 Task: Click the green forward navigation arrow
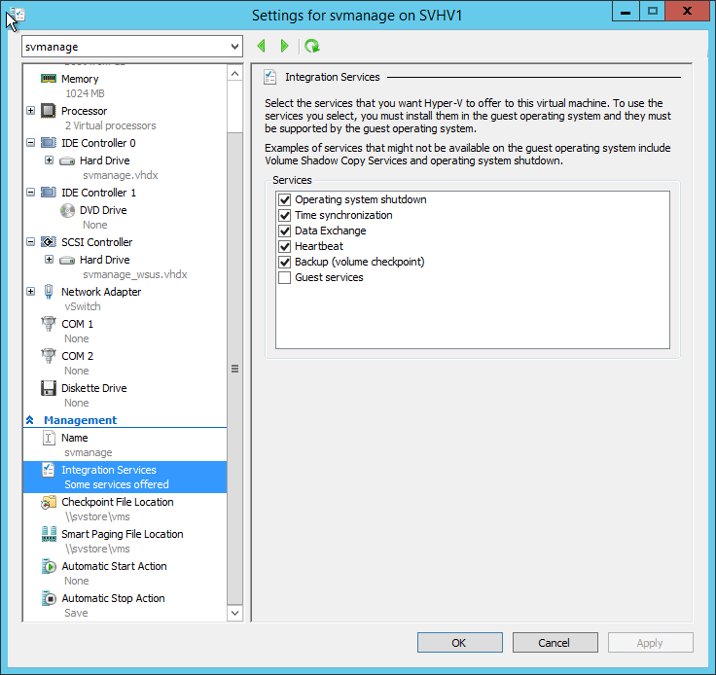[284, 46]
